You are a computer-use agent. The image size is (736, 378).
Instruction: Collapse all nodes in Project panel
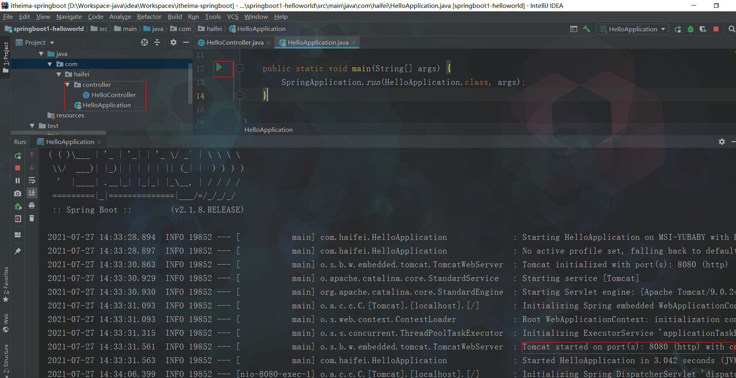click(x=157, y=42)
